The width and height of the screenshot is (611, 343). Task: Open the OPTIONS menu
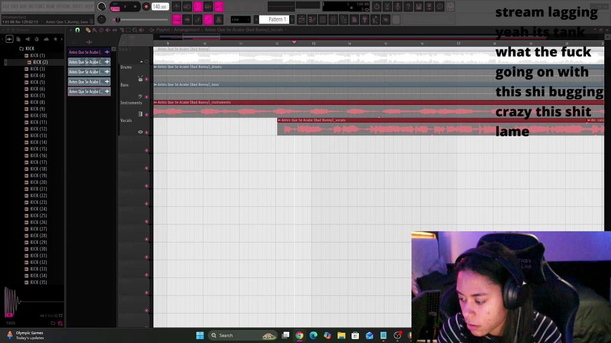(63, 7)
